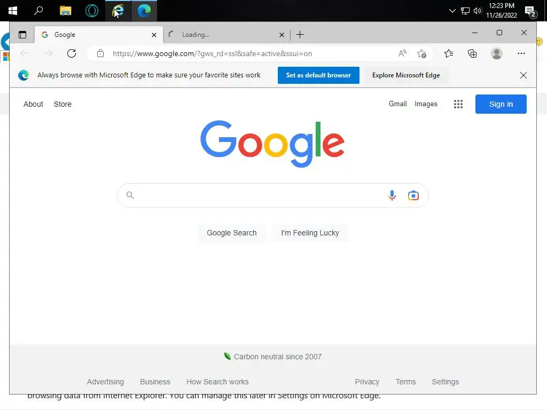View site information lock icon
Viewport: 547px width, 410px height.
[100, 53]
